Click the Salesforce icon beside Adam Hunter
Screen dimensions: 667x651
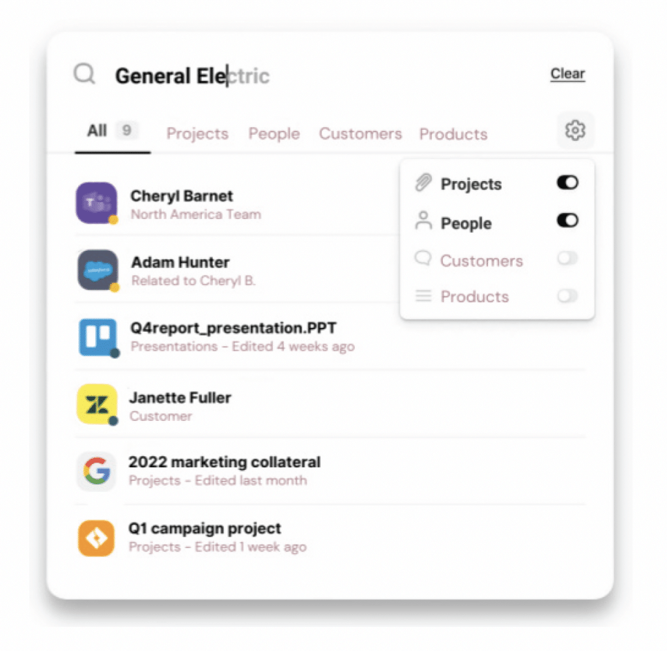(x=98, y=270)
